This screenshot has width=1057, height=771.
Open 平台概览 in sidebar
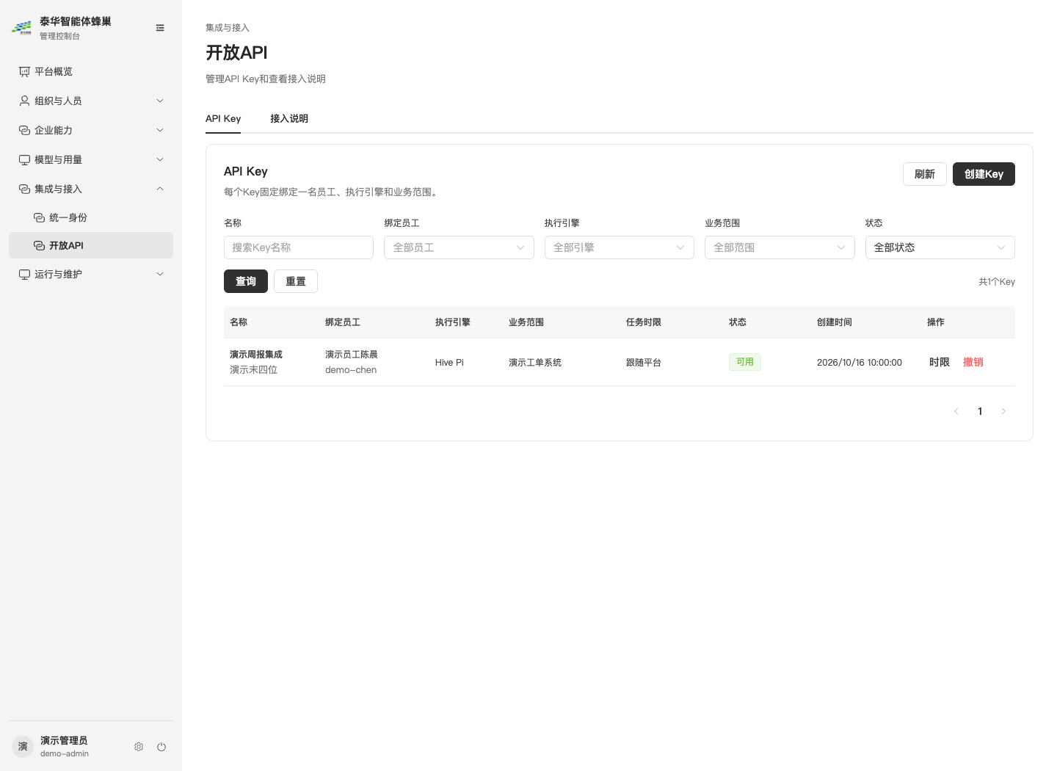pyautogui.click(x=91, y=71)
